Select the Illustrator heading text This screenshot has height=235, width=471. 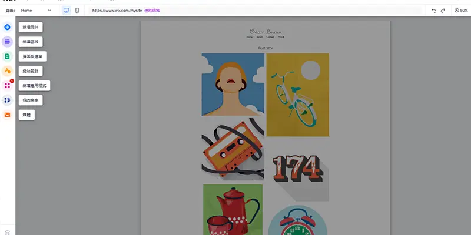pos(266,48)
